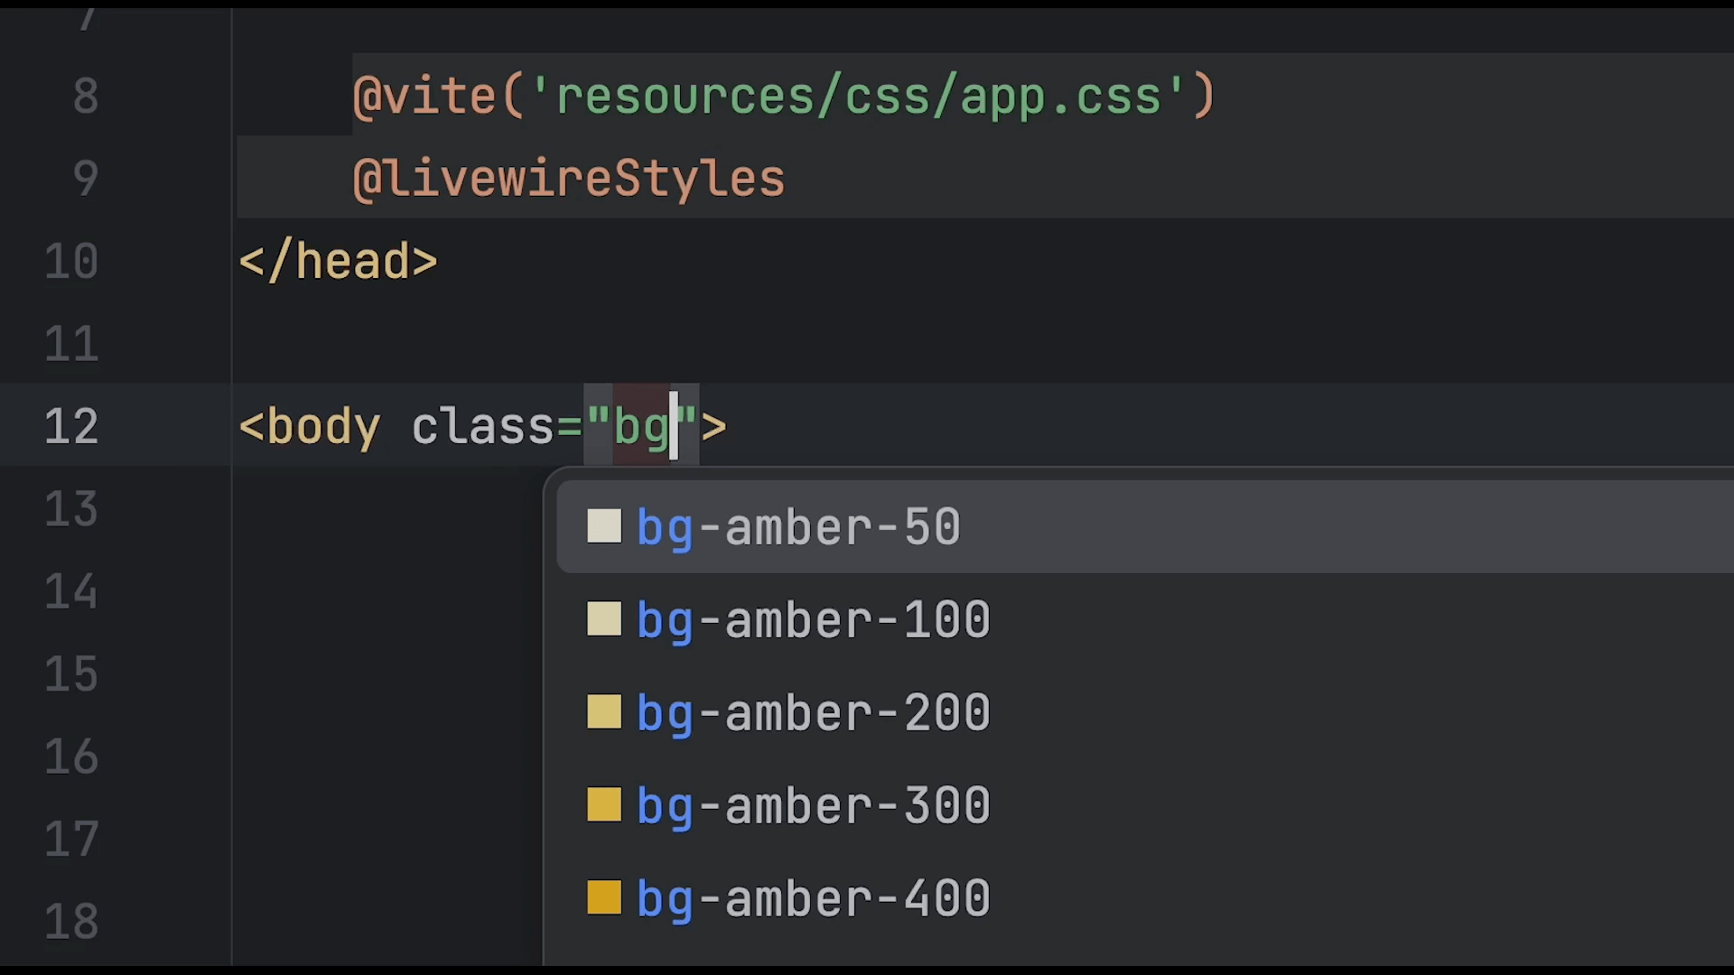Click the amber-50 color swatch icon

(603, 526)
